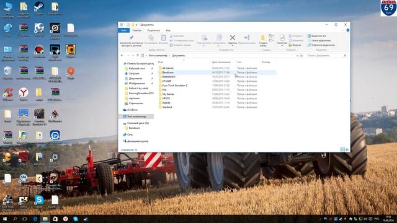This screenshot has height=223, width=397.
Task: Click Обратить выделение in ribbon
Action: (x=321, y=45)
